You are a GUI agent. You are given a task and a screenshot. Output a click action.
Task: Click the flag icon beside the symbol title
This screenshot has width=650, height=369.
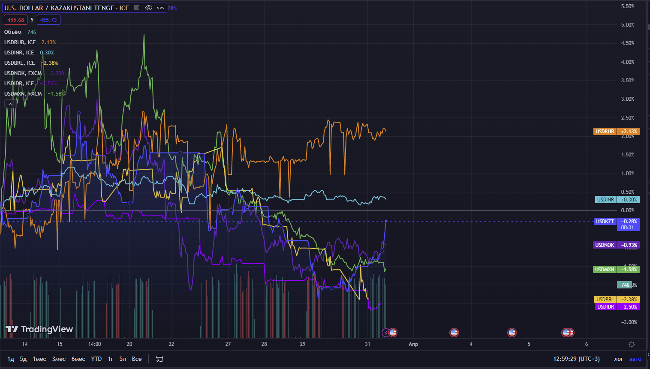click(x=137, y=8)
